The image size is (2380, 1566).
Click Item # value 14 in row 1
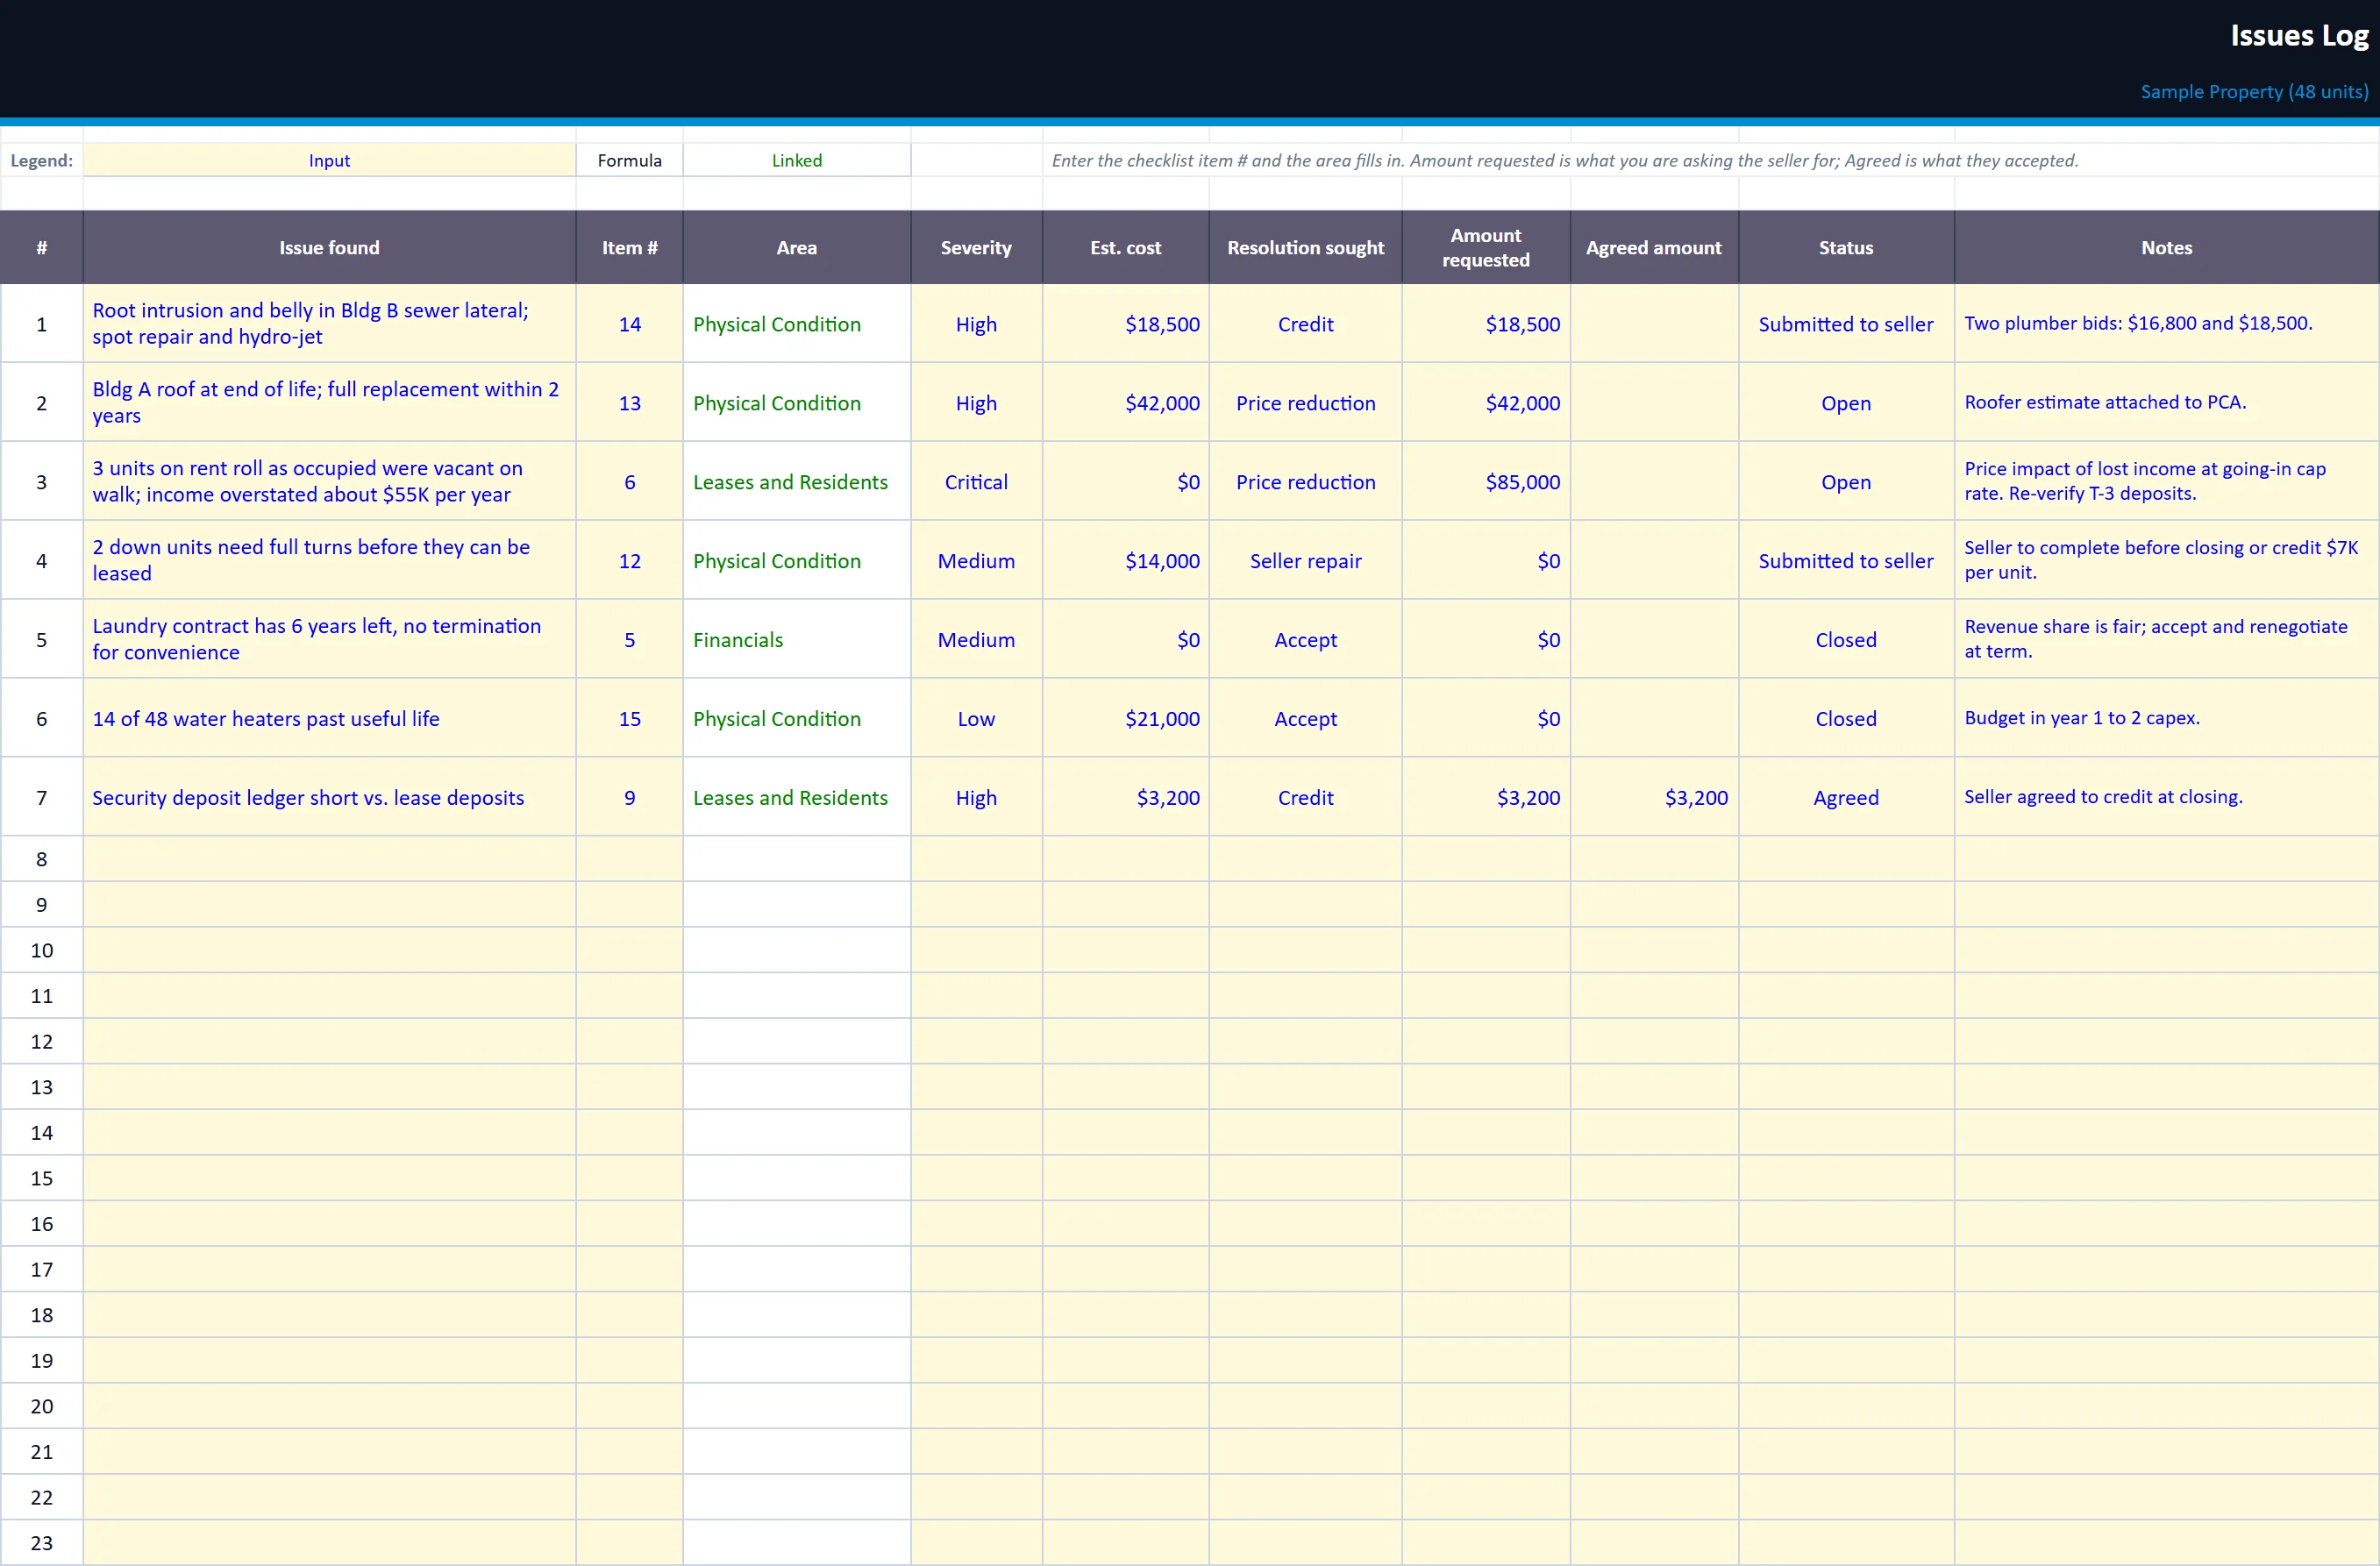point(629,324)
